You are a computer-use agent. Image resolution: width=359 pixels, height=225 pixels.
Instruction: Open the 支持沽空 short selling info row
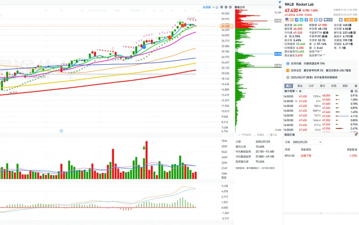(x=320, y=71)
